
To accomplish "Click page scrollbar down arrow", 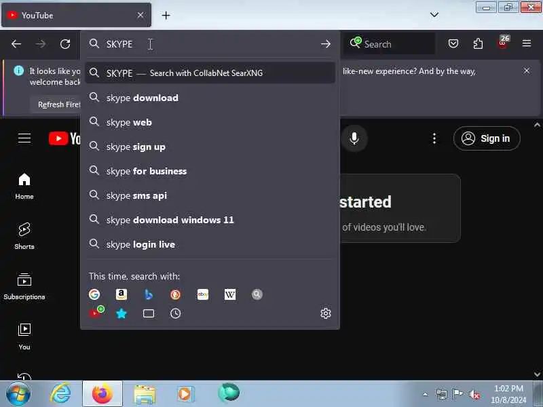I will coord(537,374).
